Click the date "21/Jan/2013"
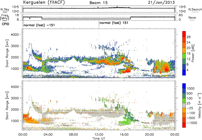 [x=161, y=3]
